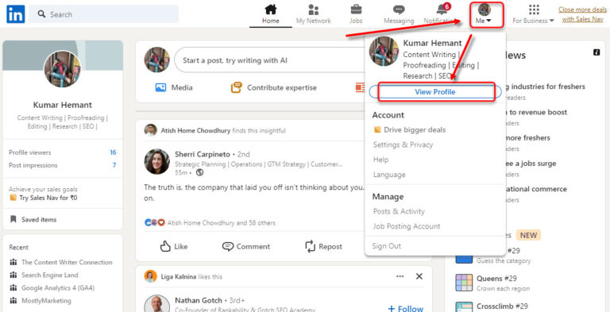This screenshot has width=610, height=312.
Task: Click Kumar Hemant name in dropdown
Action: click(x=432, y=43)
